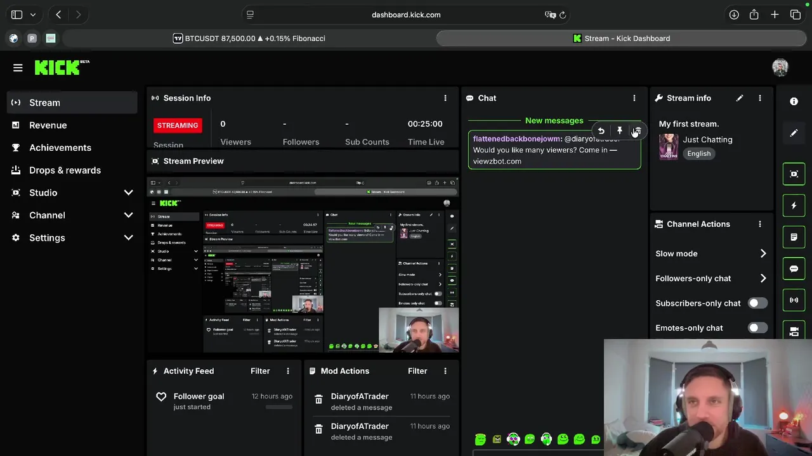Open Mod Actions three-dot menu
Image resolution: width=812 pixels, height=456 pixels.
445,371
